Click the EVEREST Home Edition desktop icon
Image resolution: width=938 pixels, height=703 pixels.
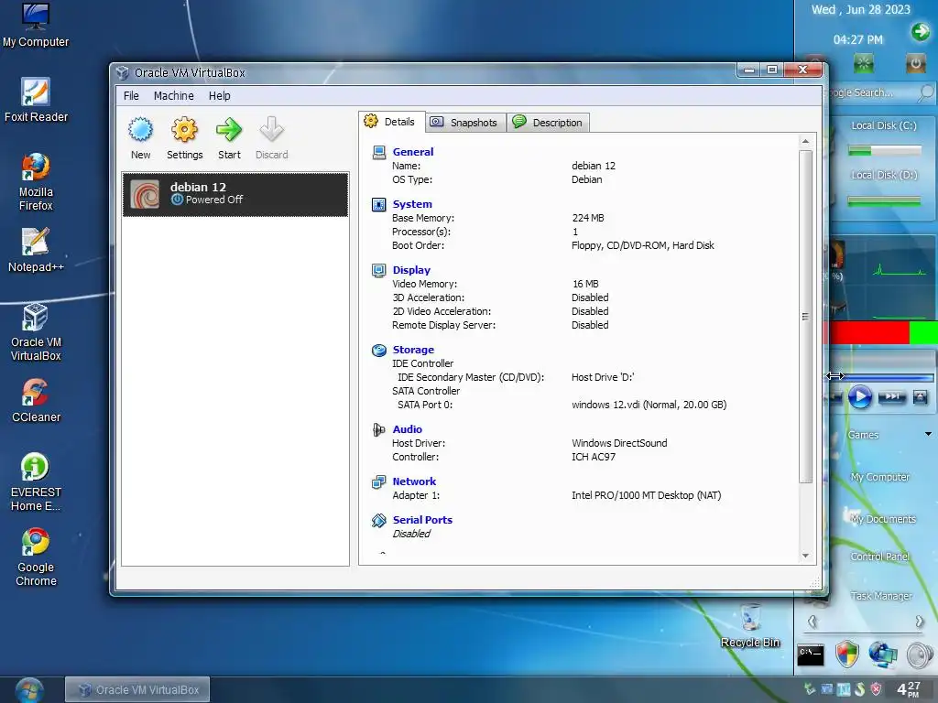tap(36, 481)
